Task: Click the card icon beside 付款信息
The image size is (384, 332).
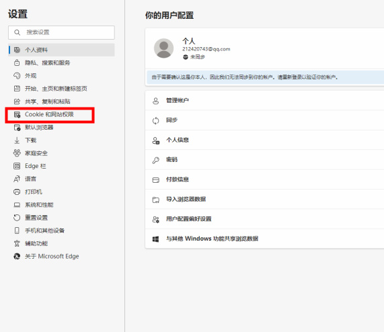Action: pyautogui.click(x=156, y=180)
